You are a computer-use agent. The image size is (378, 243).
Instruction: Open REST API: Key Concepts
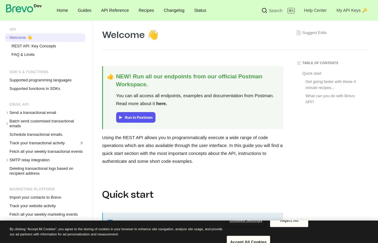tap(34, 46)
